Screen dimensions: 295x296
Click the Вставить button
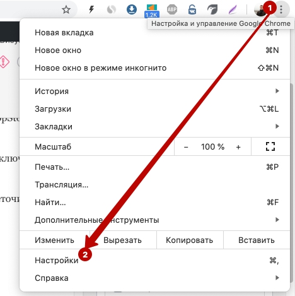(257, 240)
